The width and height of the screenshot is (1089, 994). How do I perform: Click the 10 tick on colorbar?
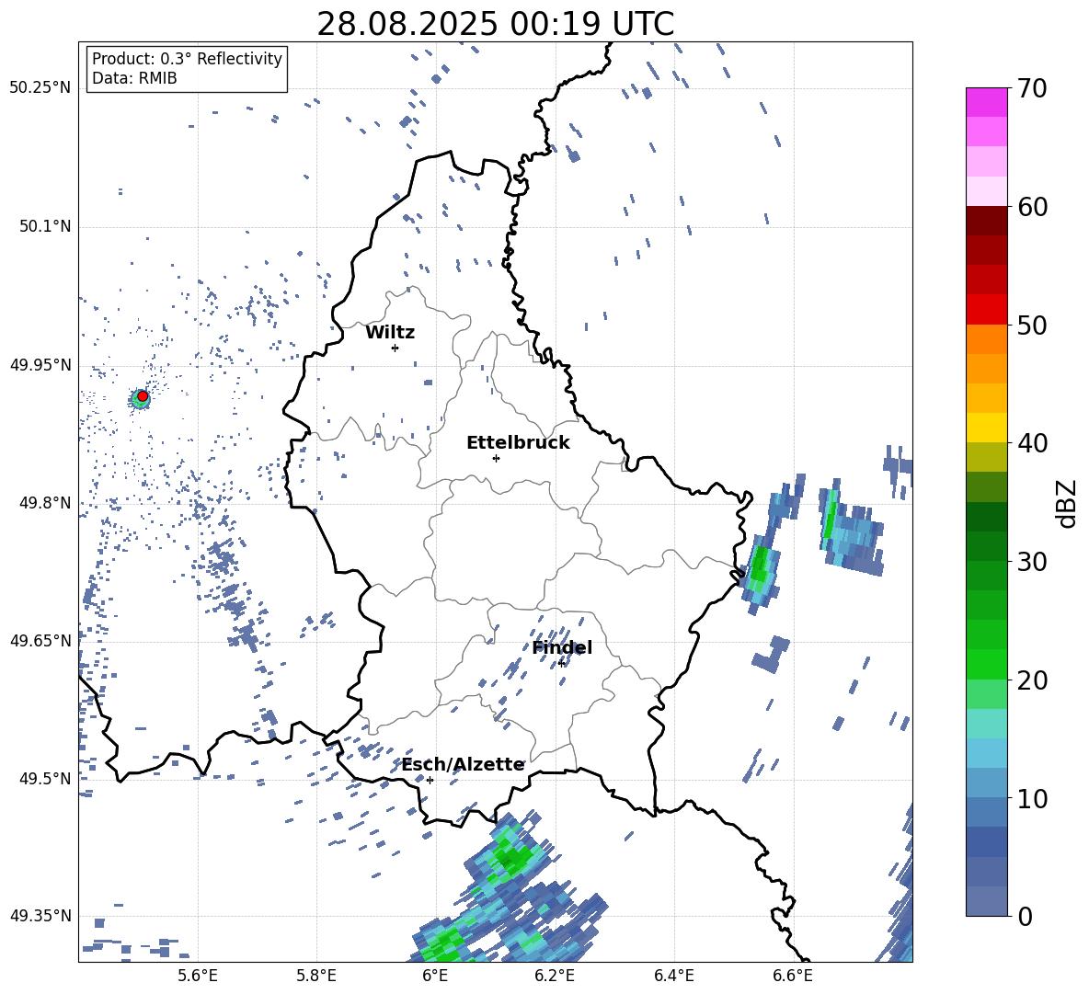coord(1032,798)
